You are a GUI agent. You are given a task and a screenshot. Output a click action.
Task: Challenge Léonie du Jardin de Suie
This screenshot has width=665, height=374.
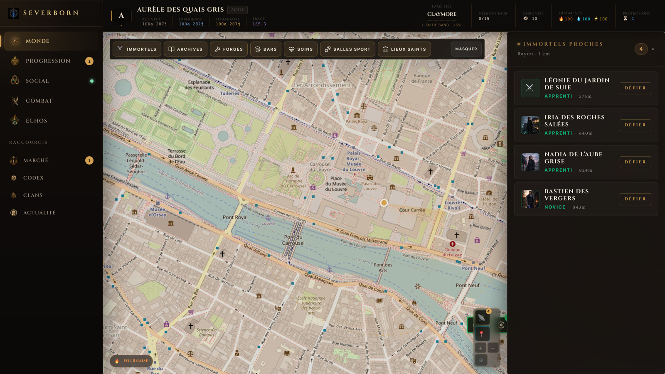click(x=635, y=88)
